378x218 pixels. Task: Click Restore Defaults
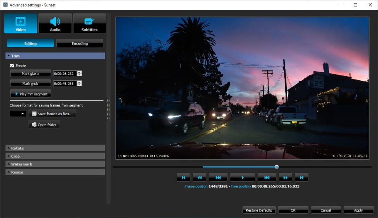[259, 210]
